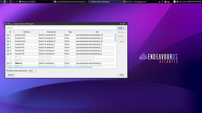Viewport: 202px width, 113px height.
Task: Click the Id column sort arrow
Action: [x=14, y=32]
